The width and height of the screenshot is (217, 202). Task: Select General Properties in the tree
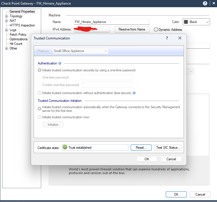(22, 12)
